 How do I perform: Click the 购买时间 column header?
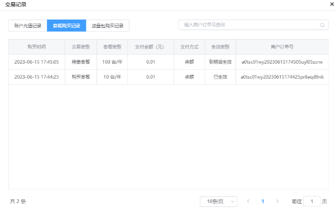coord(37,47)
